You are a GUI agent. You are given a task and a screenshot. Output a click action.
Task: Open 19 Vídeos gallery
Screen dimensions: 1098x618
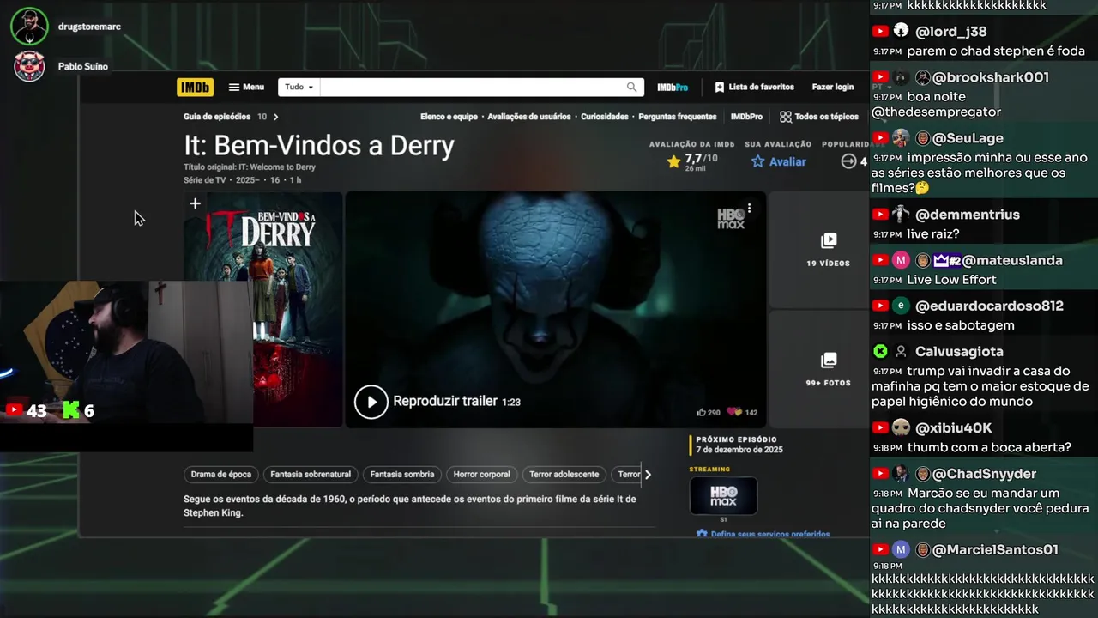click(828, 249)
